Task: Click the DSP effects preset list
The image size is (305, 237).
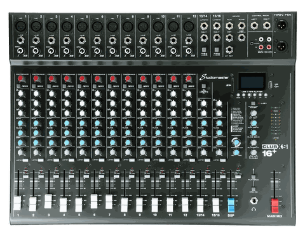Action: [237, 119]
